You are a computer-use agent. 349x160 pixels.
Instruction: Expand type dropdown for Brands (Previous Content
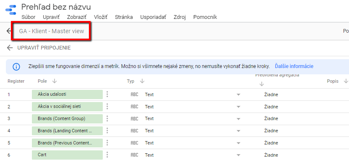tap(238, 143)
